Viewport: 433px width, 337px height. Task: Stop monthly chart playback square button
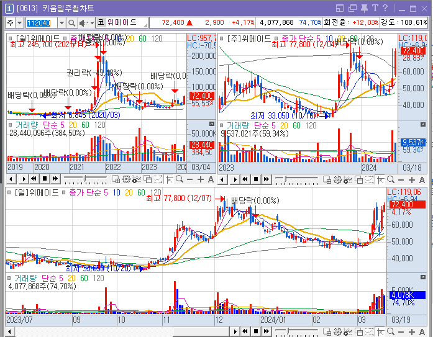pyautogui.click(x=45, y=179)
